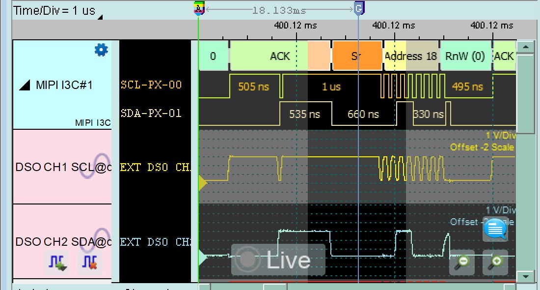
Task: Zoom in using the magnifier plus icon
Action: 495,263
